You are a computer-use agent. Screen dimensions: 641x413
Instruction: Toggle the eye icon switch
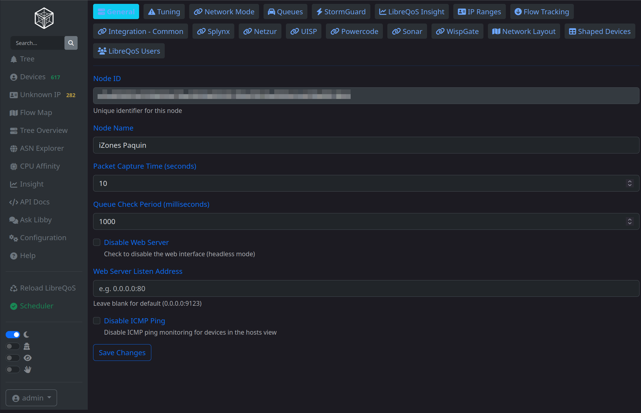(13, 358)
